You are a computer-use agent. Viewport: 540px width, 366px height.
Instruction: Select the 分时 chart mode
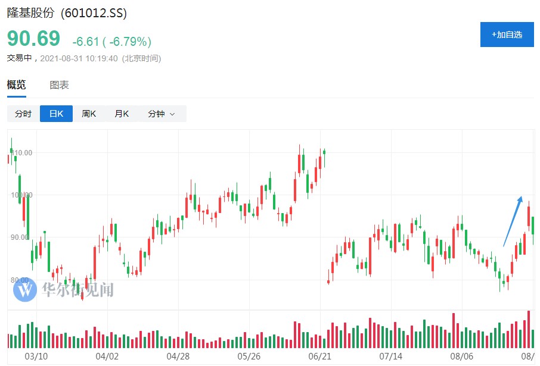pos(23,114)
